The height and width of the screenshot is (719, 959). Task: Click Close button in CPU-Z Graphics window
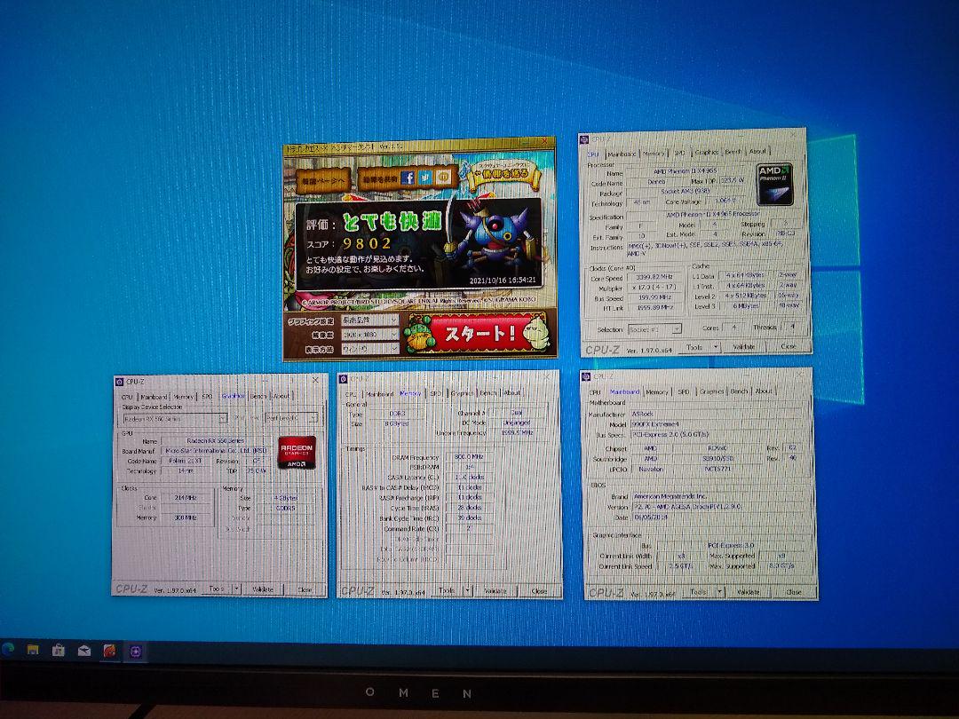tap(305, 589)
